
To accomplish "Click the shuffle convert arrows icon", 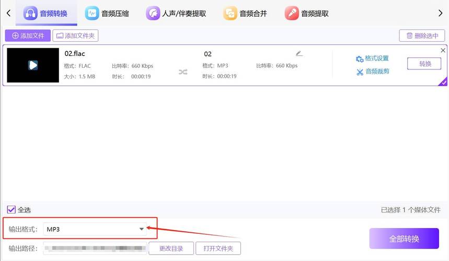I will point(183,72).
